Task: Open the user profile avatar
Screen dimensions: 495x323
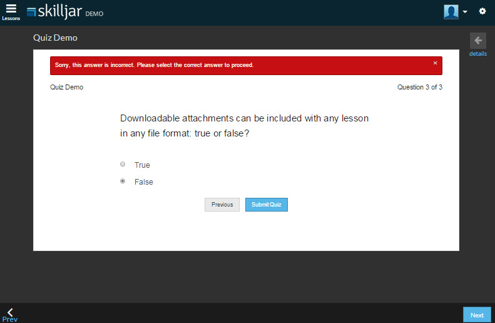Action: tap(451, 12)
